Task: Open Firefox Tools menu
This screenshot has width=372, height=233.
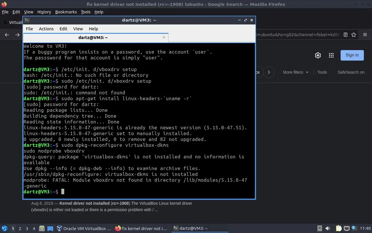Action: point(85,12)
